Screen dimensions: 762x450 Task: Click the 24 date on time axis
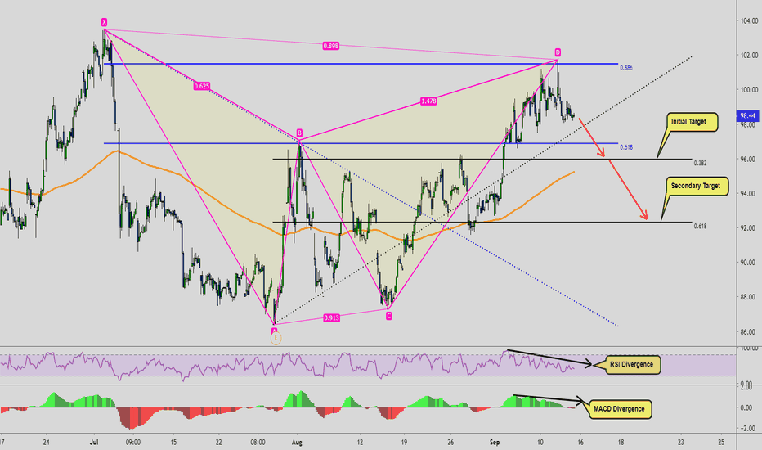(x=46, y=442)
